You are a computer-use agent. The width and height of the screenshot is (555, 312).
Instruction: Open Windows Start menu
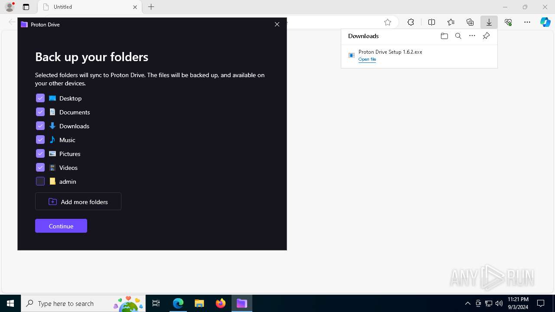tap(10, 303)
